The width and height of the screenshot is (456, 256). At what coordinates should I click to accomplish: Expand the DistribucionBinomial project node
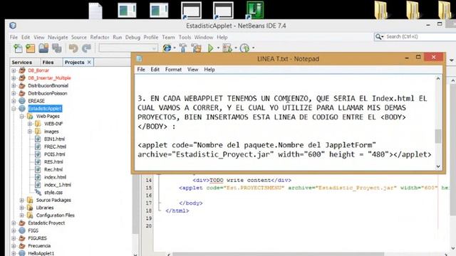point(14,85)
